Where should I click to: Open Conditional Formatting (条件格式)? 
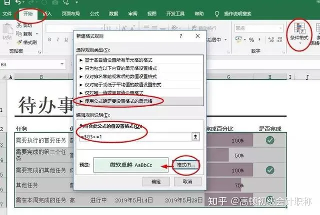click(299, 33)
